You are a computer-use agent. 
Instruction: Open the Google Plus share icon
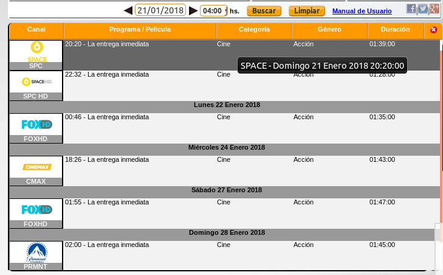pyautogui.click(x=433, y=9)
